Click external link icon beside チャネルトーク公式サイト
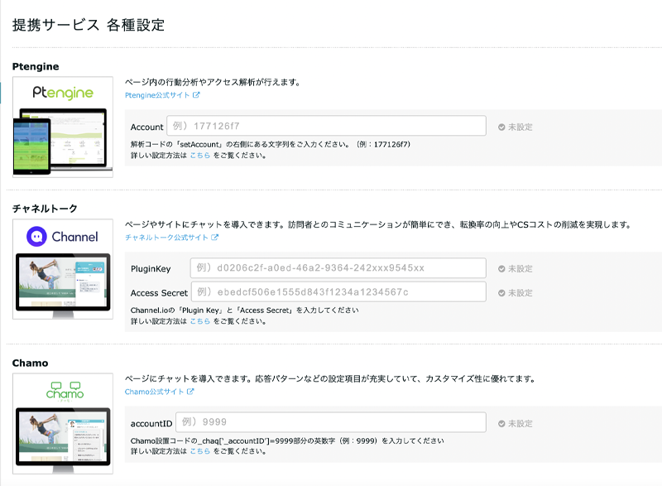 [215, 238]
